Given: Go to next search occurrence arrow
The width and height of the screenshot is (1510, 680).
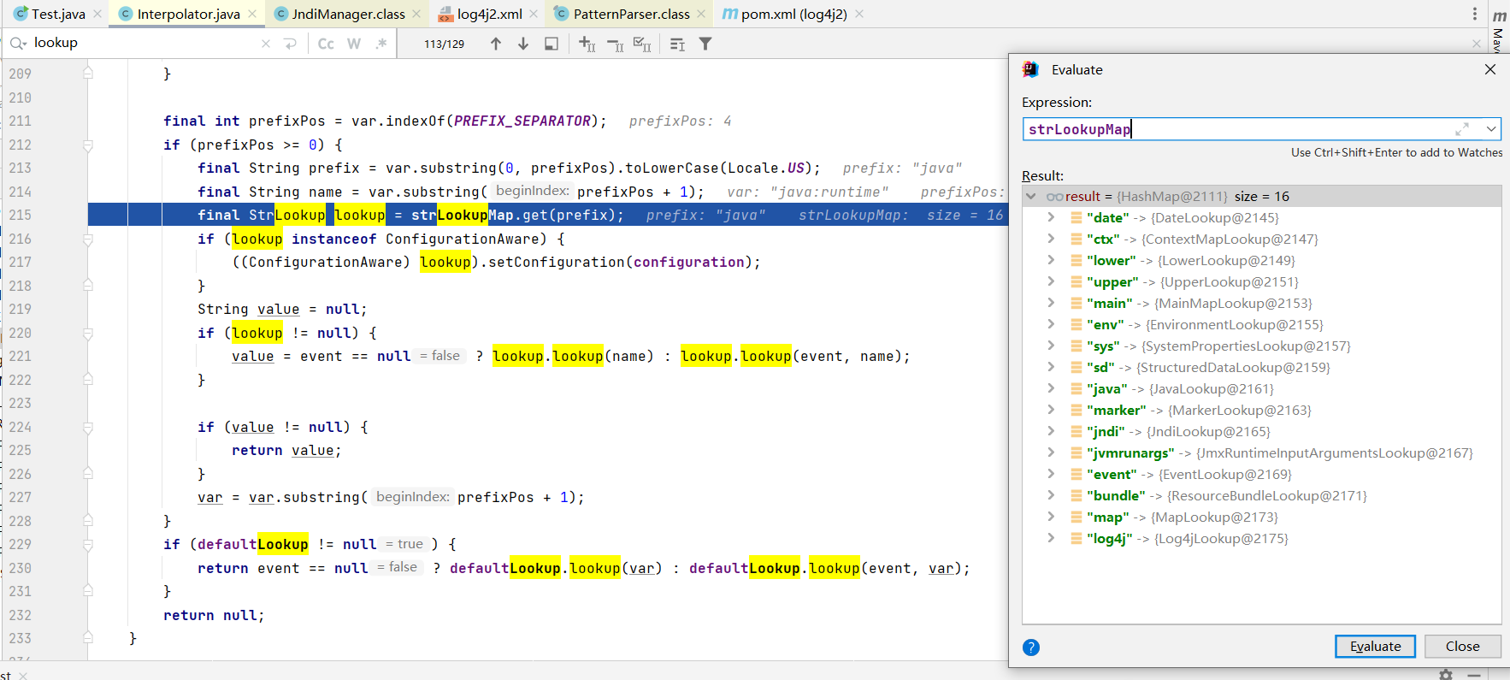Looking at the screenshot, I should [x=523, y=44].
